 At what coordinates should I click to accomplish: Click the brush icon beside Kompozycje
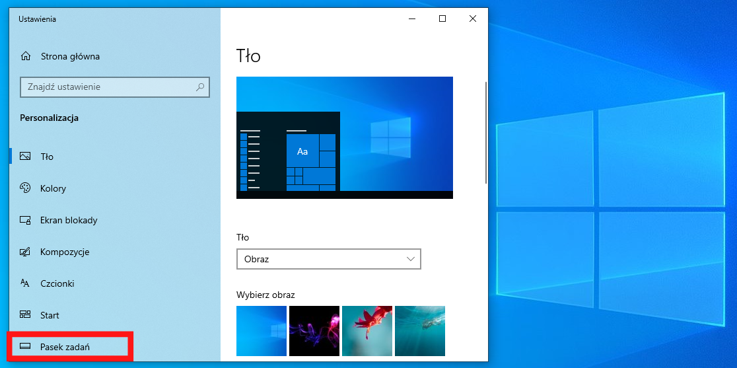25,252
